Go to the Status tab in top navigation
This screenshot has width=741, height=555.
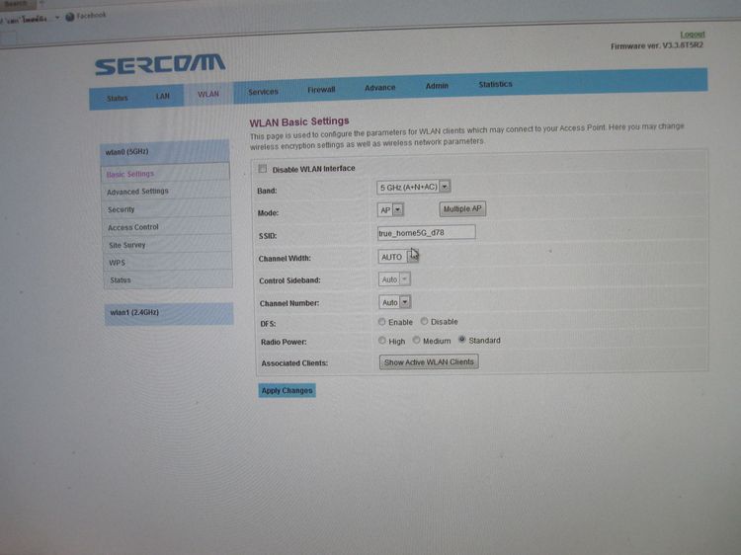(x=118, y=98)
